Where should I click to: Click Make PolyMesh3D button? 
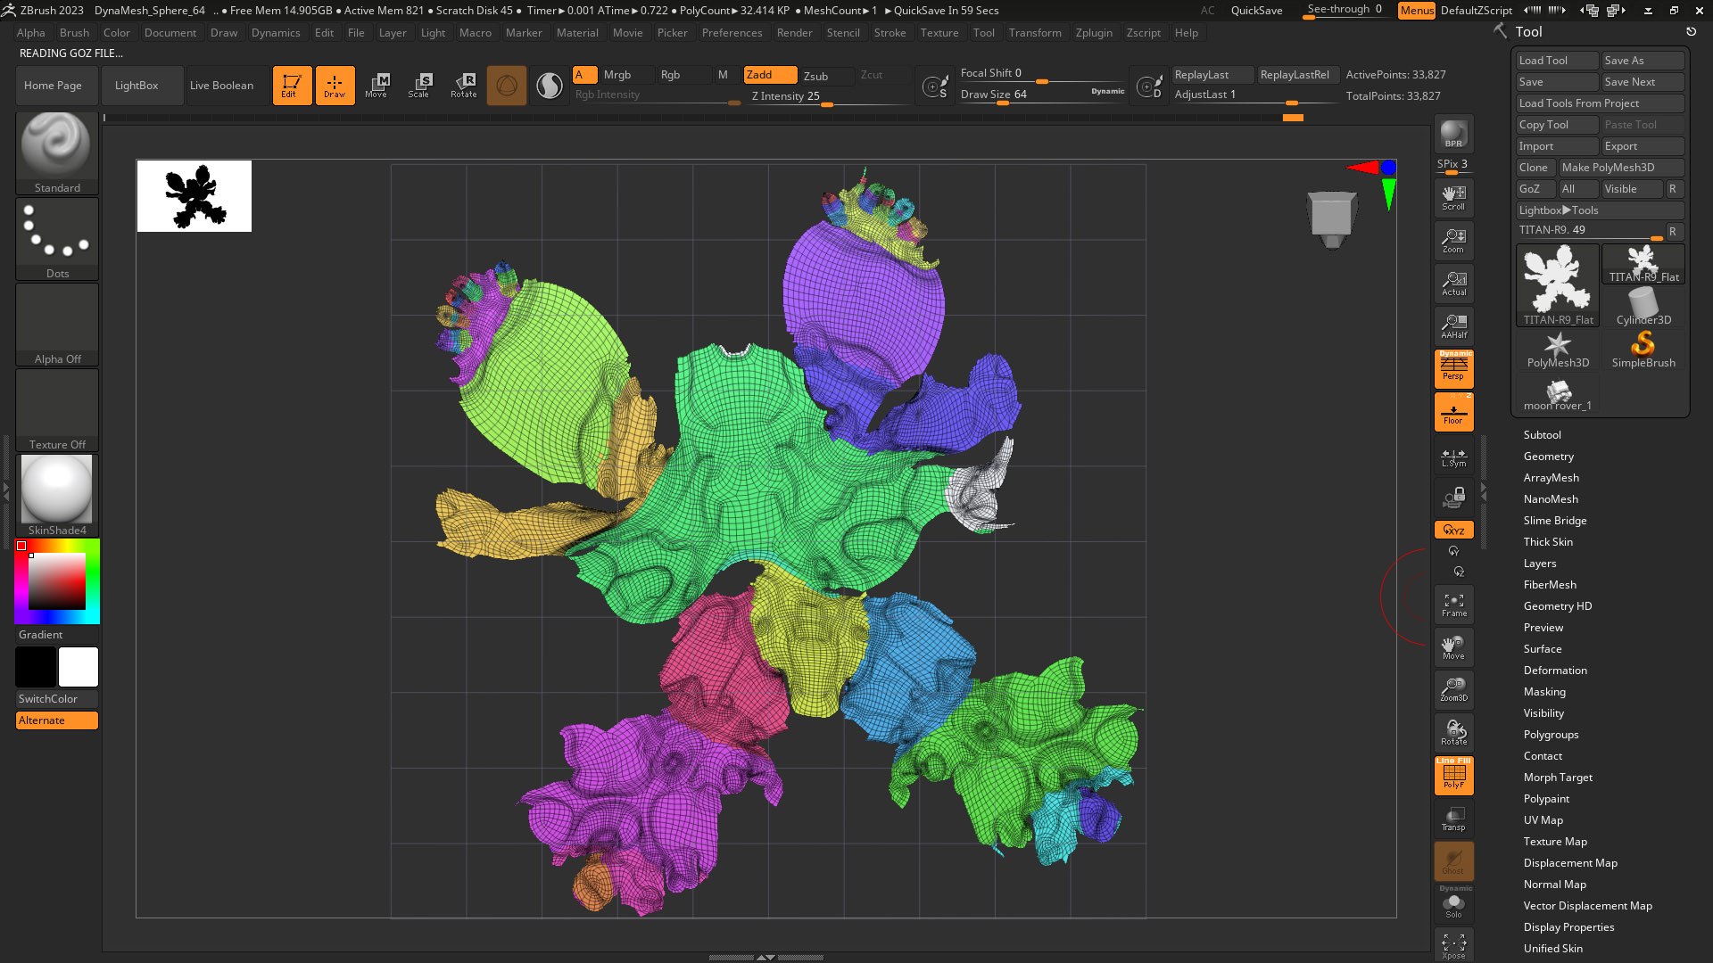tap(1621, 168)
